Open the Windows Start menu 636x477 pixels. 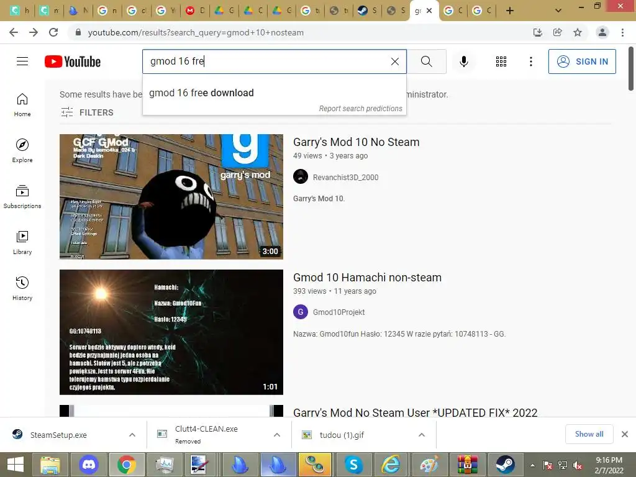tap(16, 465)
